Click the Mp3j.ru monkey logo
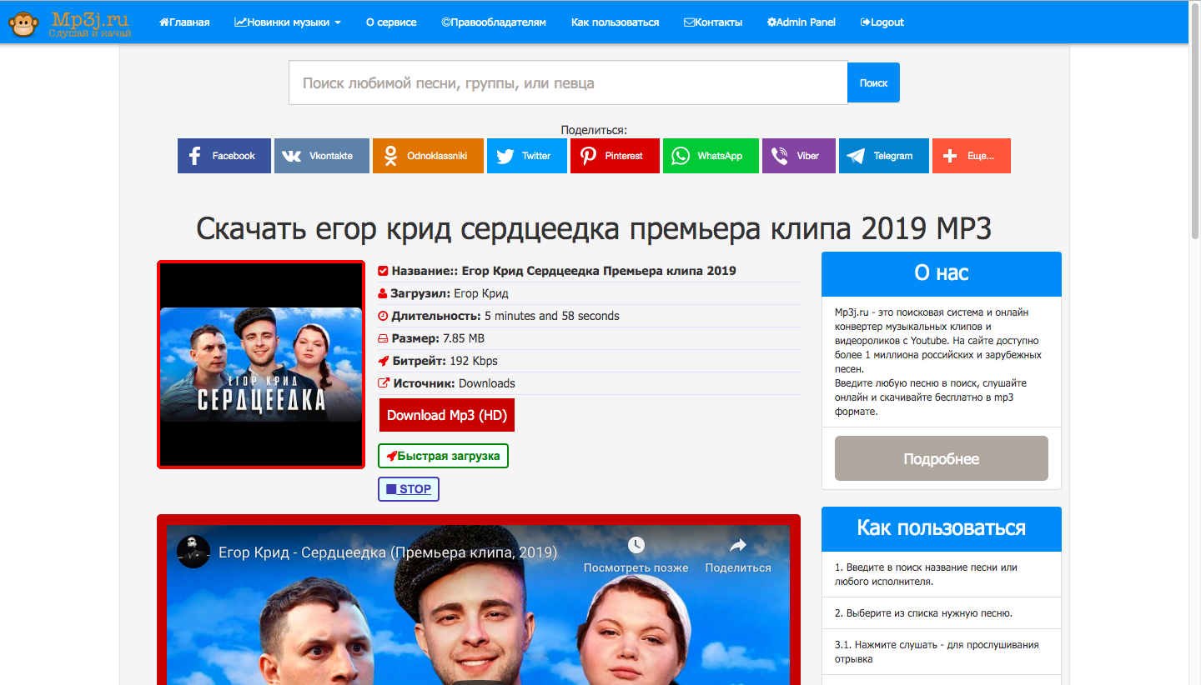The height and width of the screenshot is (685, 1201). [x=71, y=22]
